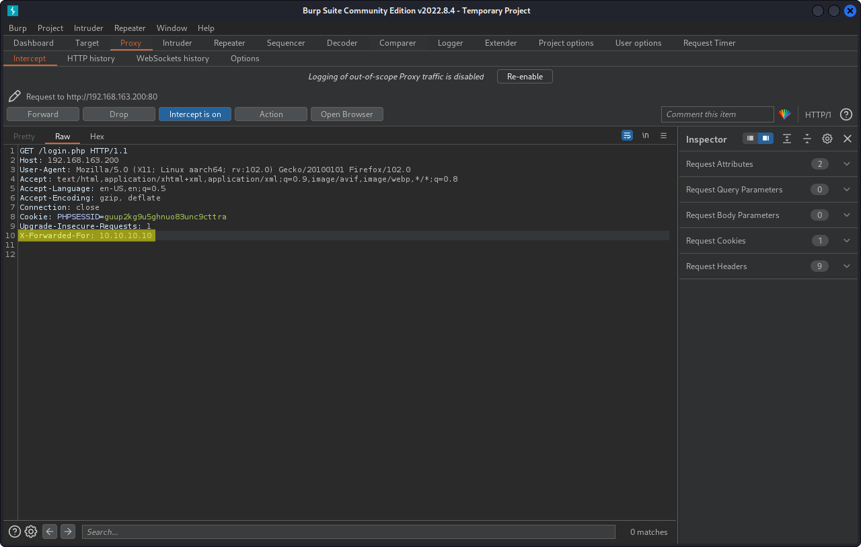This screenshot has height=547, width=861.
Task: Click the Burp Suite logo icon in title bar
Action: [x=13, y=11]
